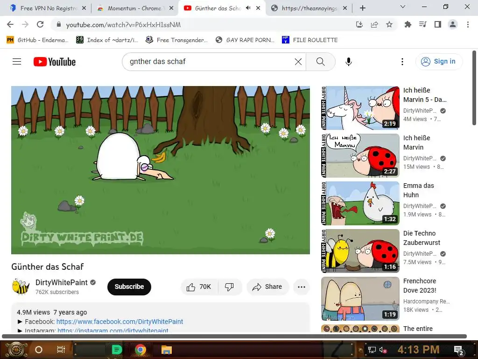Open Ich heiße Marvin 5 thumbnail
The image size is (478, 359).
click(360, 108)
